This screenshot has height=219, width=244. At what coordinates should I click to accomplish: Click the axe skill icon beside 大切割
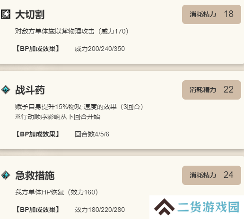pos(6,14)
